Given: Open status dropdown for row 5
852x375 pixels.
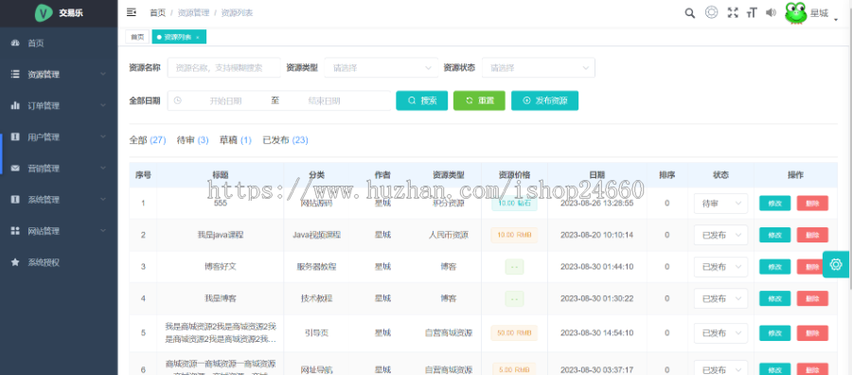Looking at the screenshot, I should coord(720,333).
